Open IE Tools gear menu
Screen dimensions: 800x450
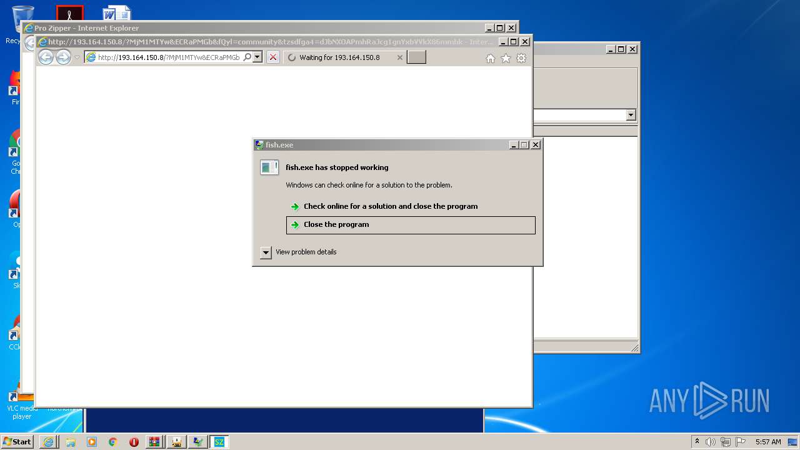[x=521, y=58]
